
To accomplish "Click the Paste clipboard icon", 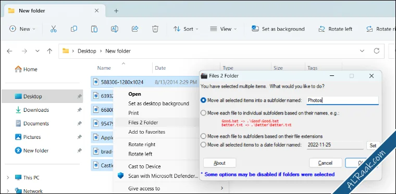I will click(x=94, y=29).
